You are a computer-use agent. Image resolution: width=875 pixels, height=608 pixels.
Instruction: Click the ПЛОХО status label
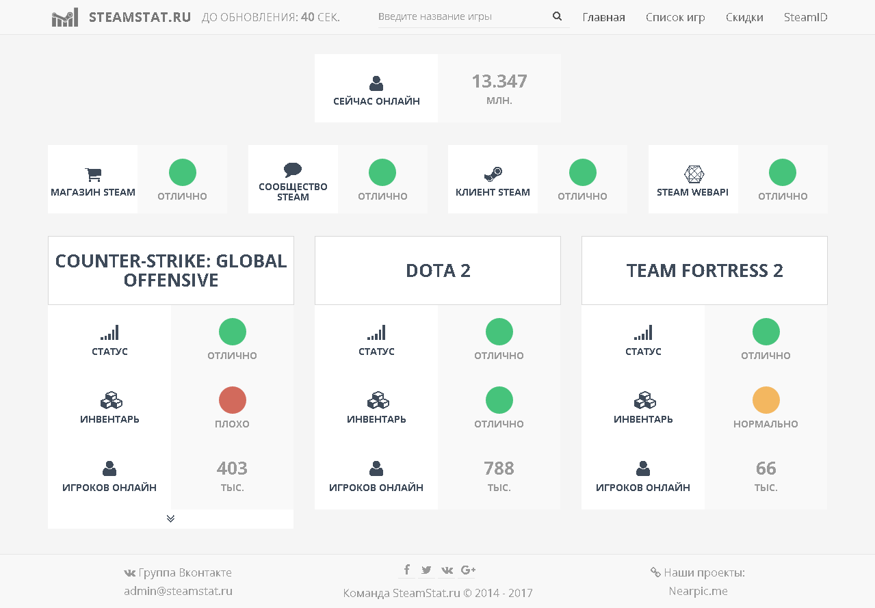(233, 424)
